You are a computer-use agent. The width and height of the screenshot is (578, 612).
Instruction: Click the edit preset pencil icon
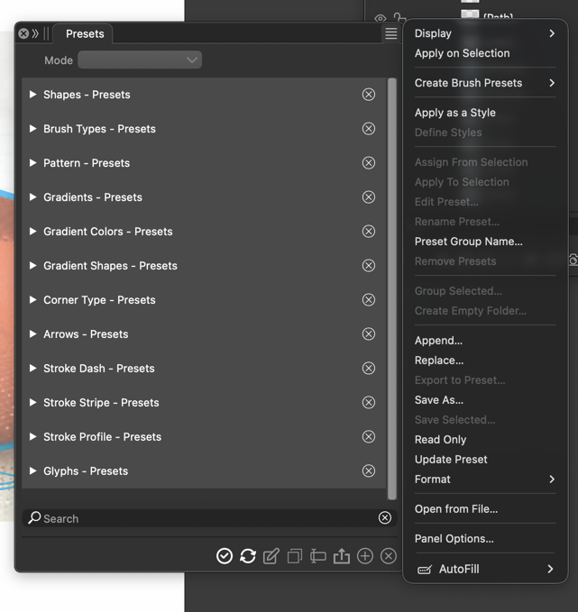271,556
